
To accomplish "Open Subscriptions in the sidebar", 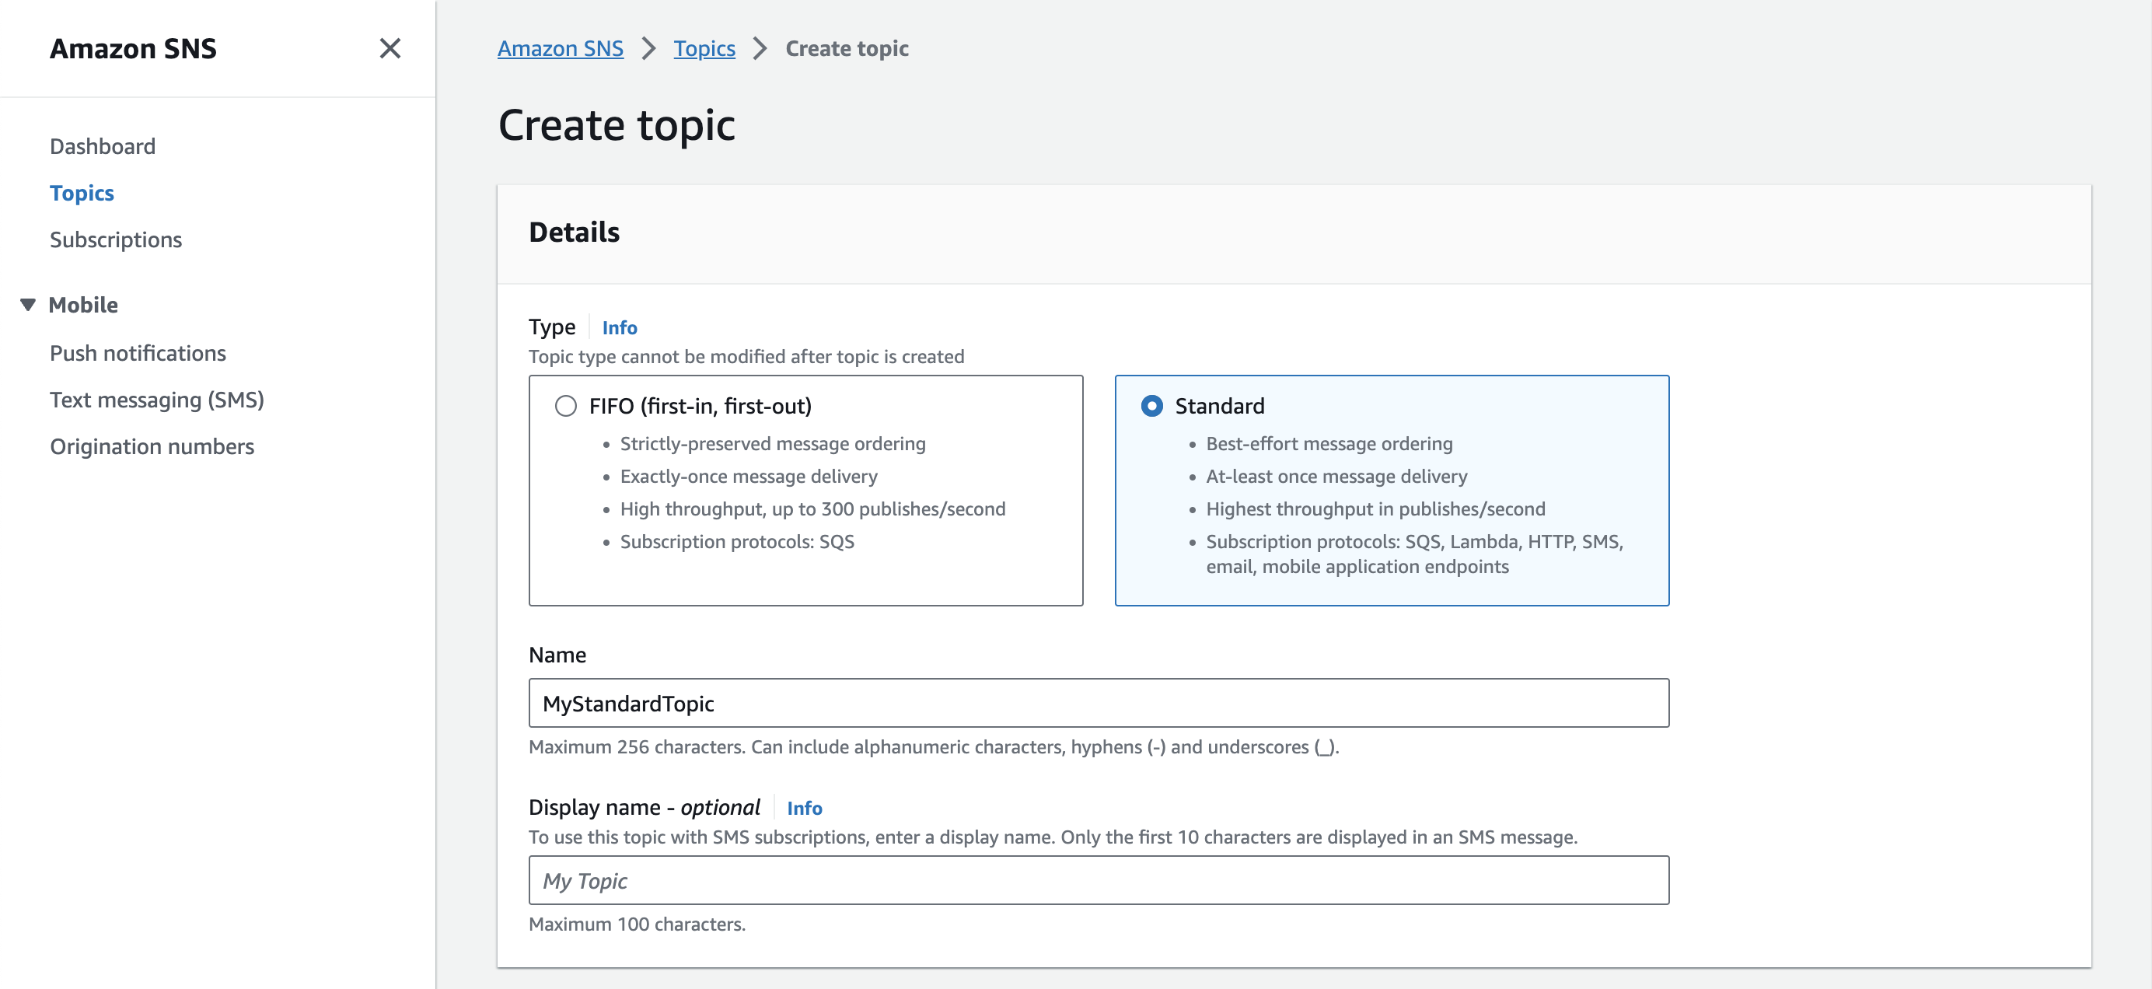I will point(115,239).
